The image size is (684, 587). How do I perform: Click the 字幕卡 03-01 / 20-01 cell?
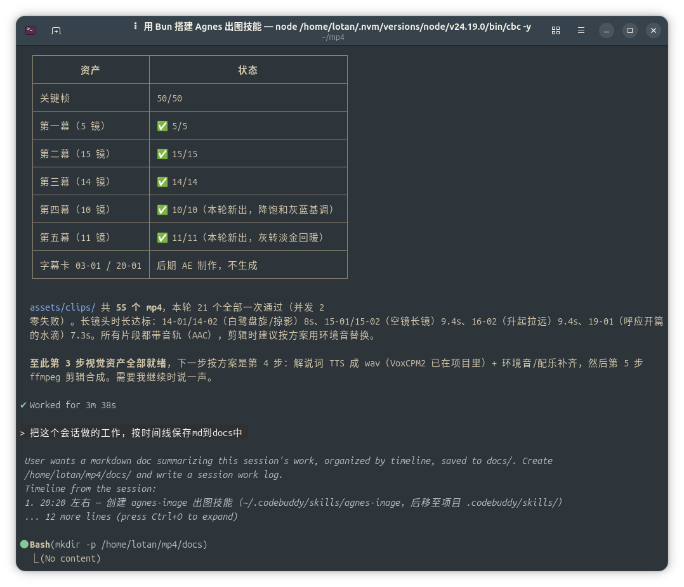tap(91, 266)
